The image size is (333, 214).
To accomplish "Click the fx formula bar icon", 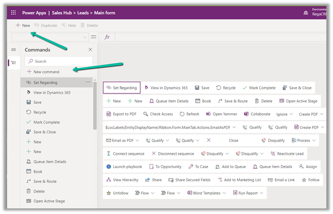I will click(x=108, y=37).
